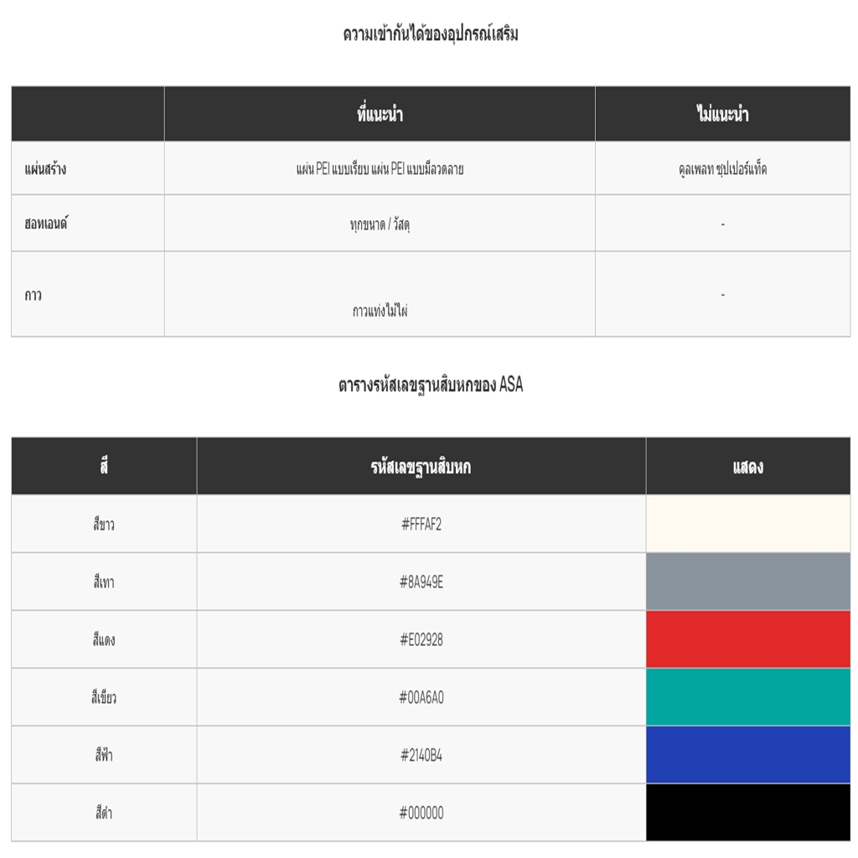Click the #000000 hex code
The width and height of the screenshot is (858, 858).
[x=421, y=813]
